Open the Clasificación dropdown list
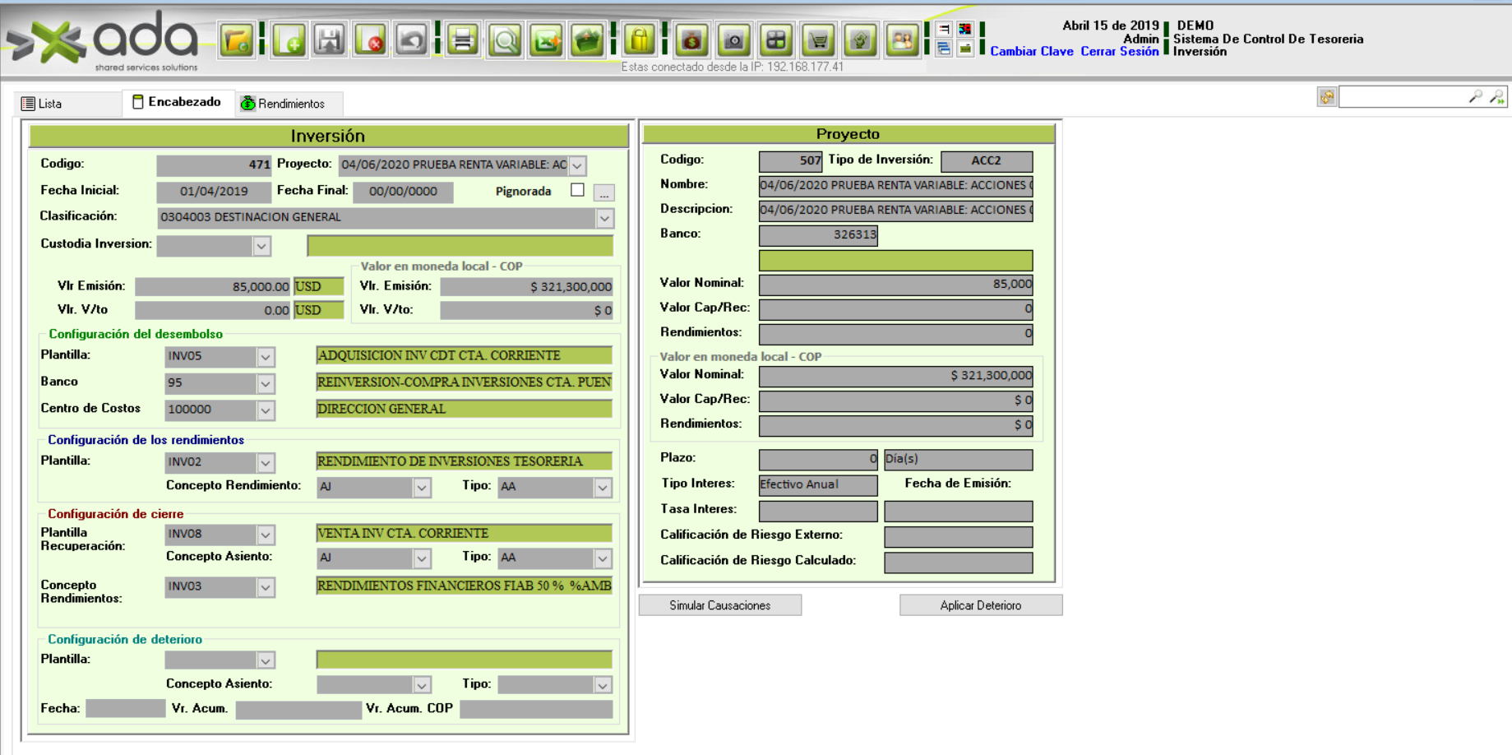Viewport: 1512px width, 755px height. [x=604, y=218]
